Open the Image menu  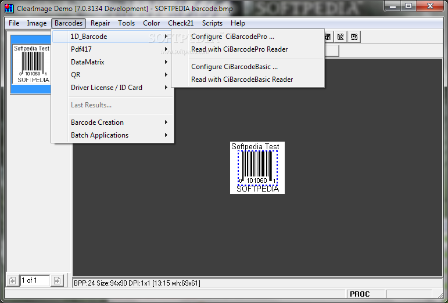(37, 23)
